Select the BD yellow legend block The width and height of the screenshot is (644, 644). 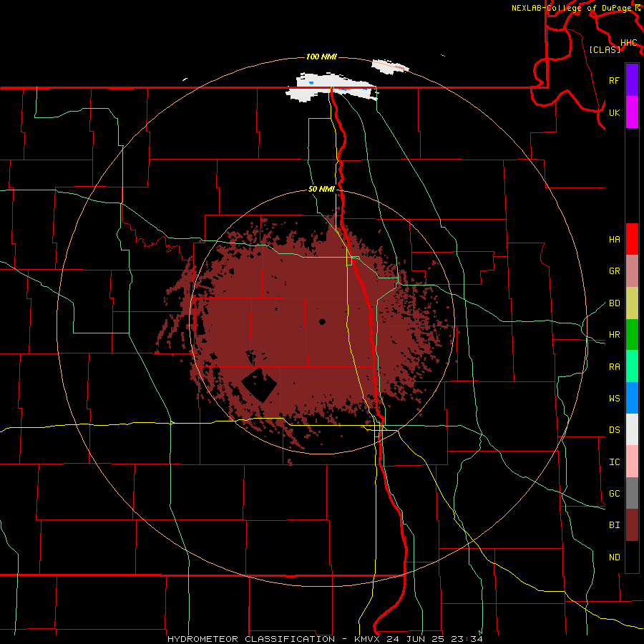coord(632,303)
